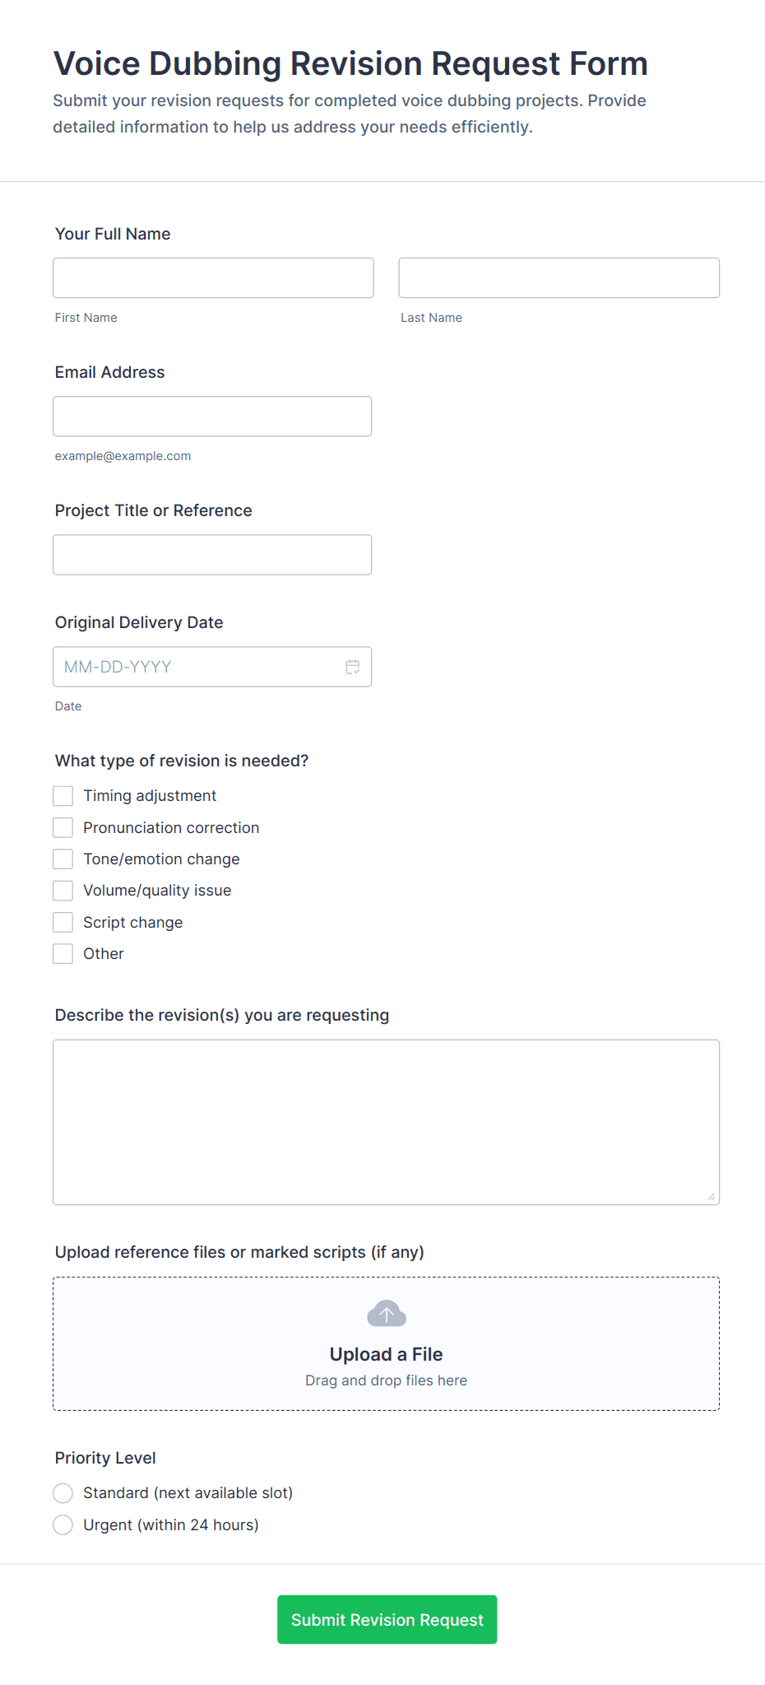Click the cloud upload icon
Viewport: 765px width, 1685px height.
pyautogui.click(x=387, y=1314)
